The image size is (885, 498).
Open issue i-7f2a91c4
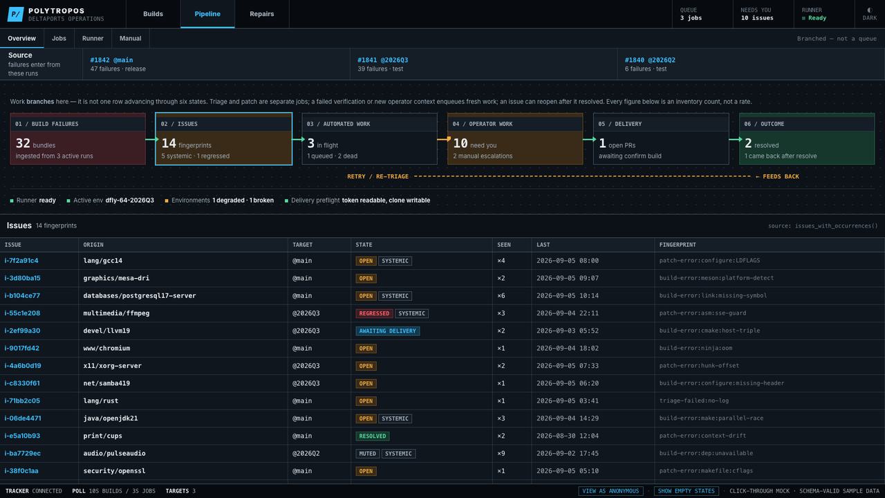click(21, 261)
